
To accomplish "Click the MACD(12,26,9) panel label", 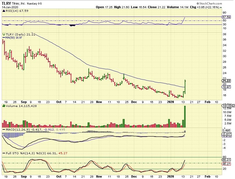I will pyautogui.click(x=18, y=129).
